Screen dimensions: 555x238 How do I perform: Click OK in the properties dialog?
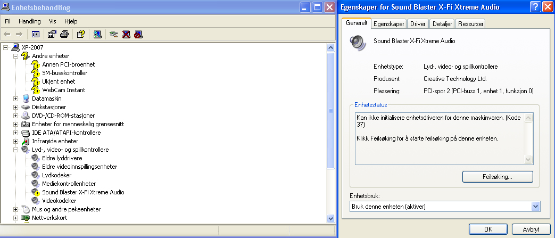click(488, 229)
